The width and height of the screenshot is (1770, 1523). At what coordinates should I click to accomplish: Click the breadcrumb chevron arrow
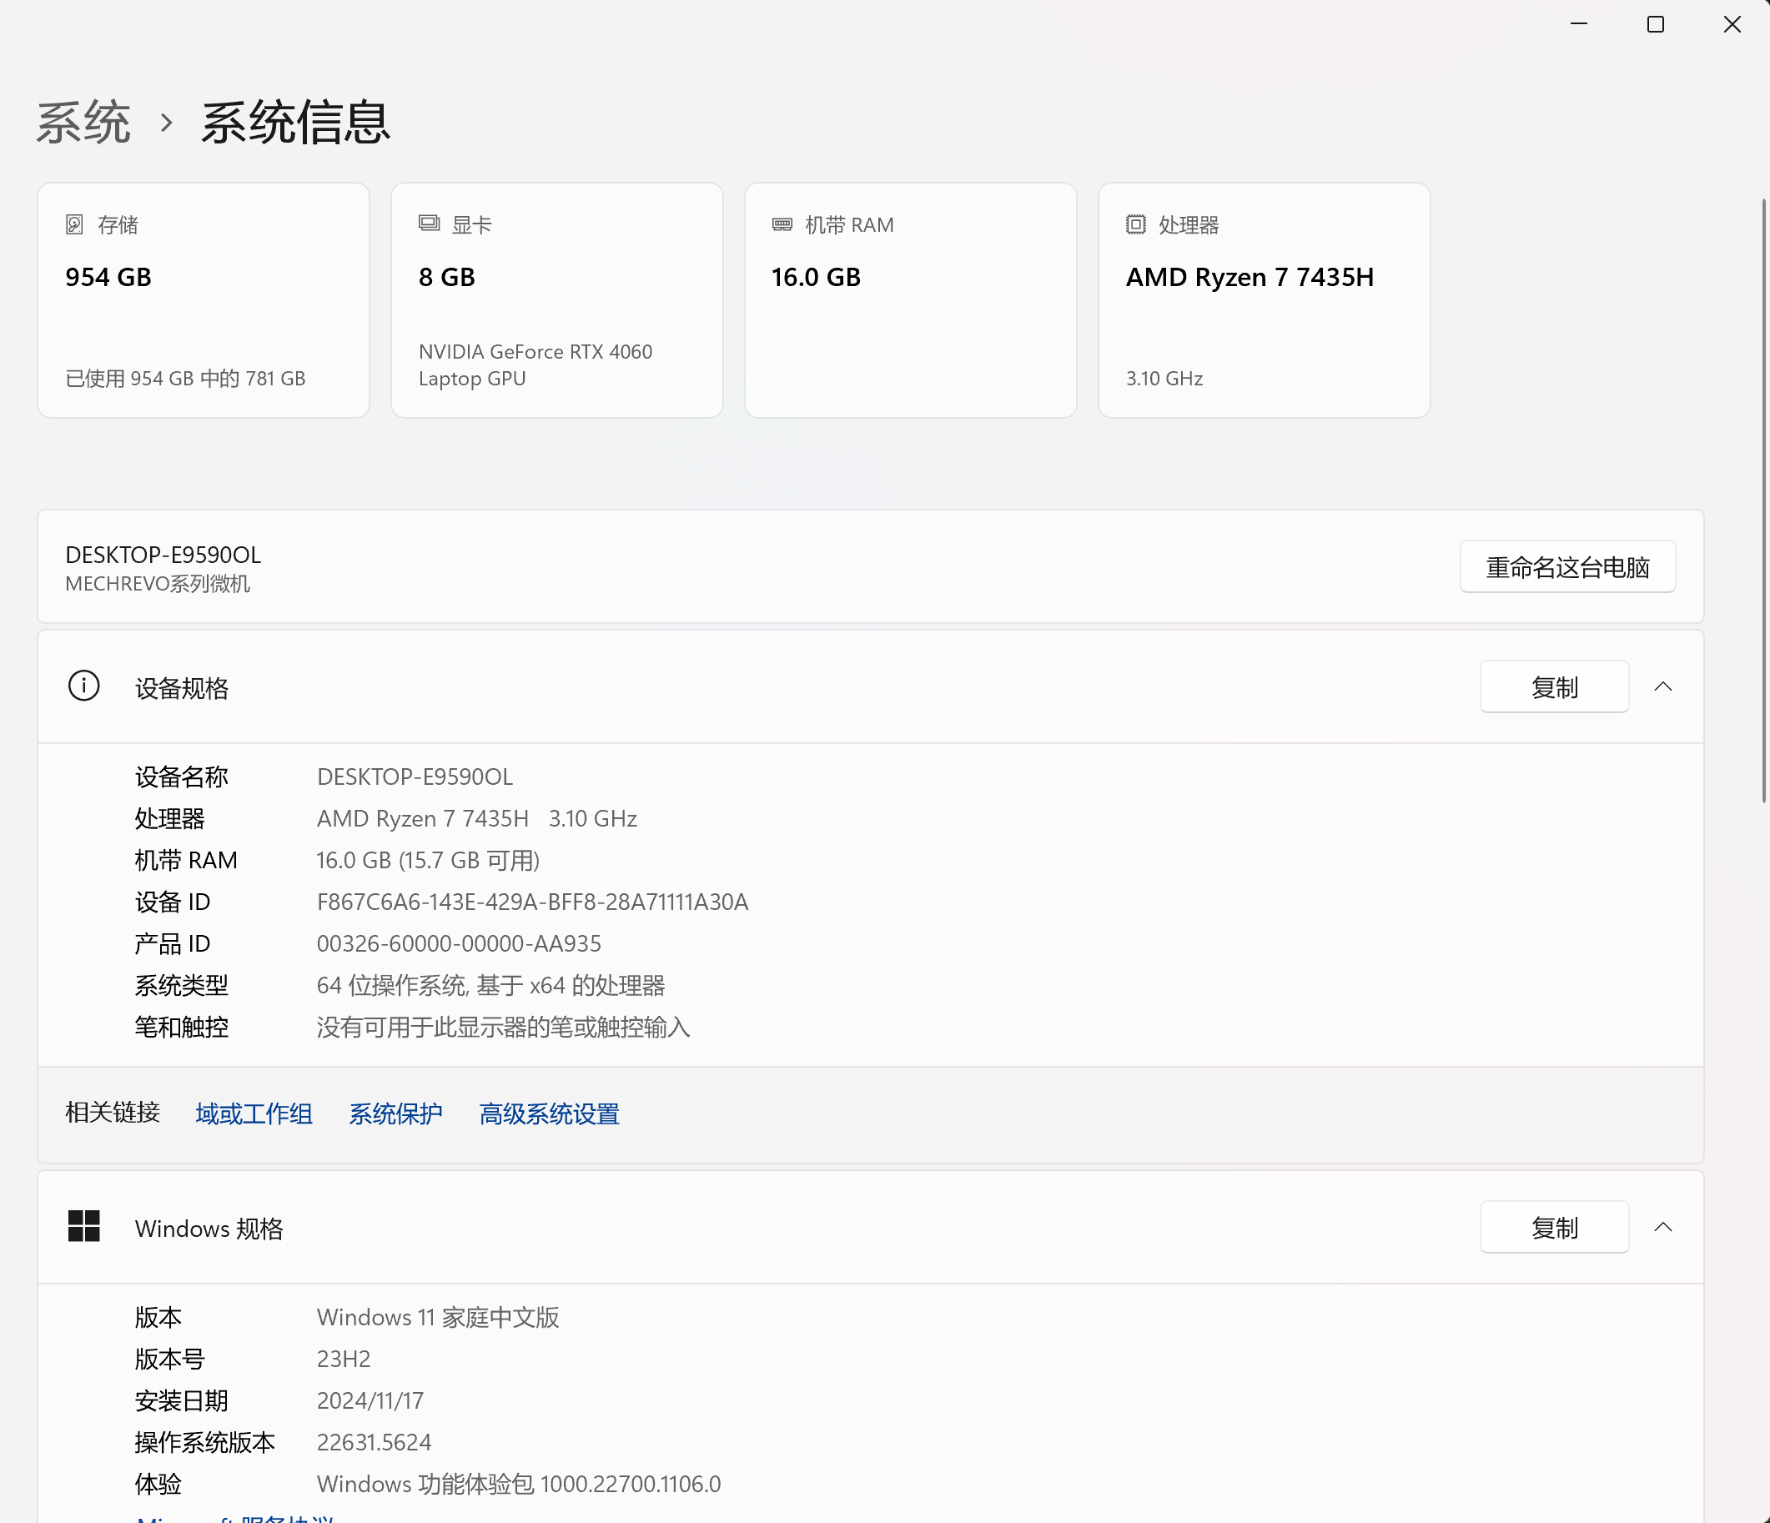(x=167, y=123)
